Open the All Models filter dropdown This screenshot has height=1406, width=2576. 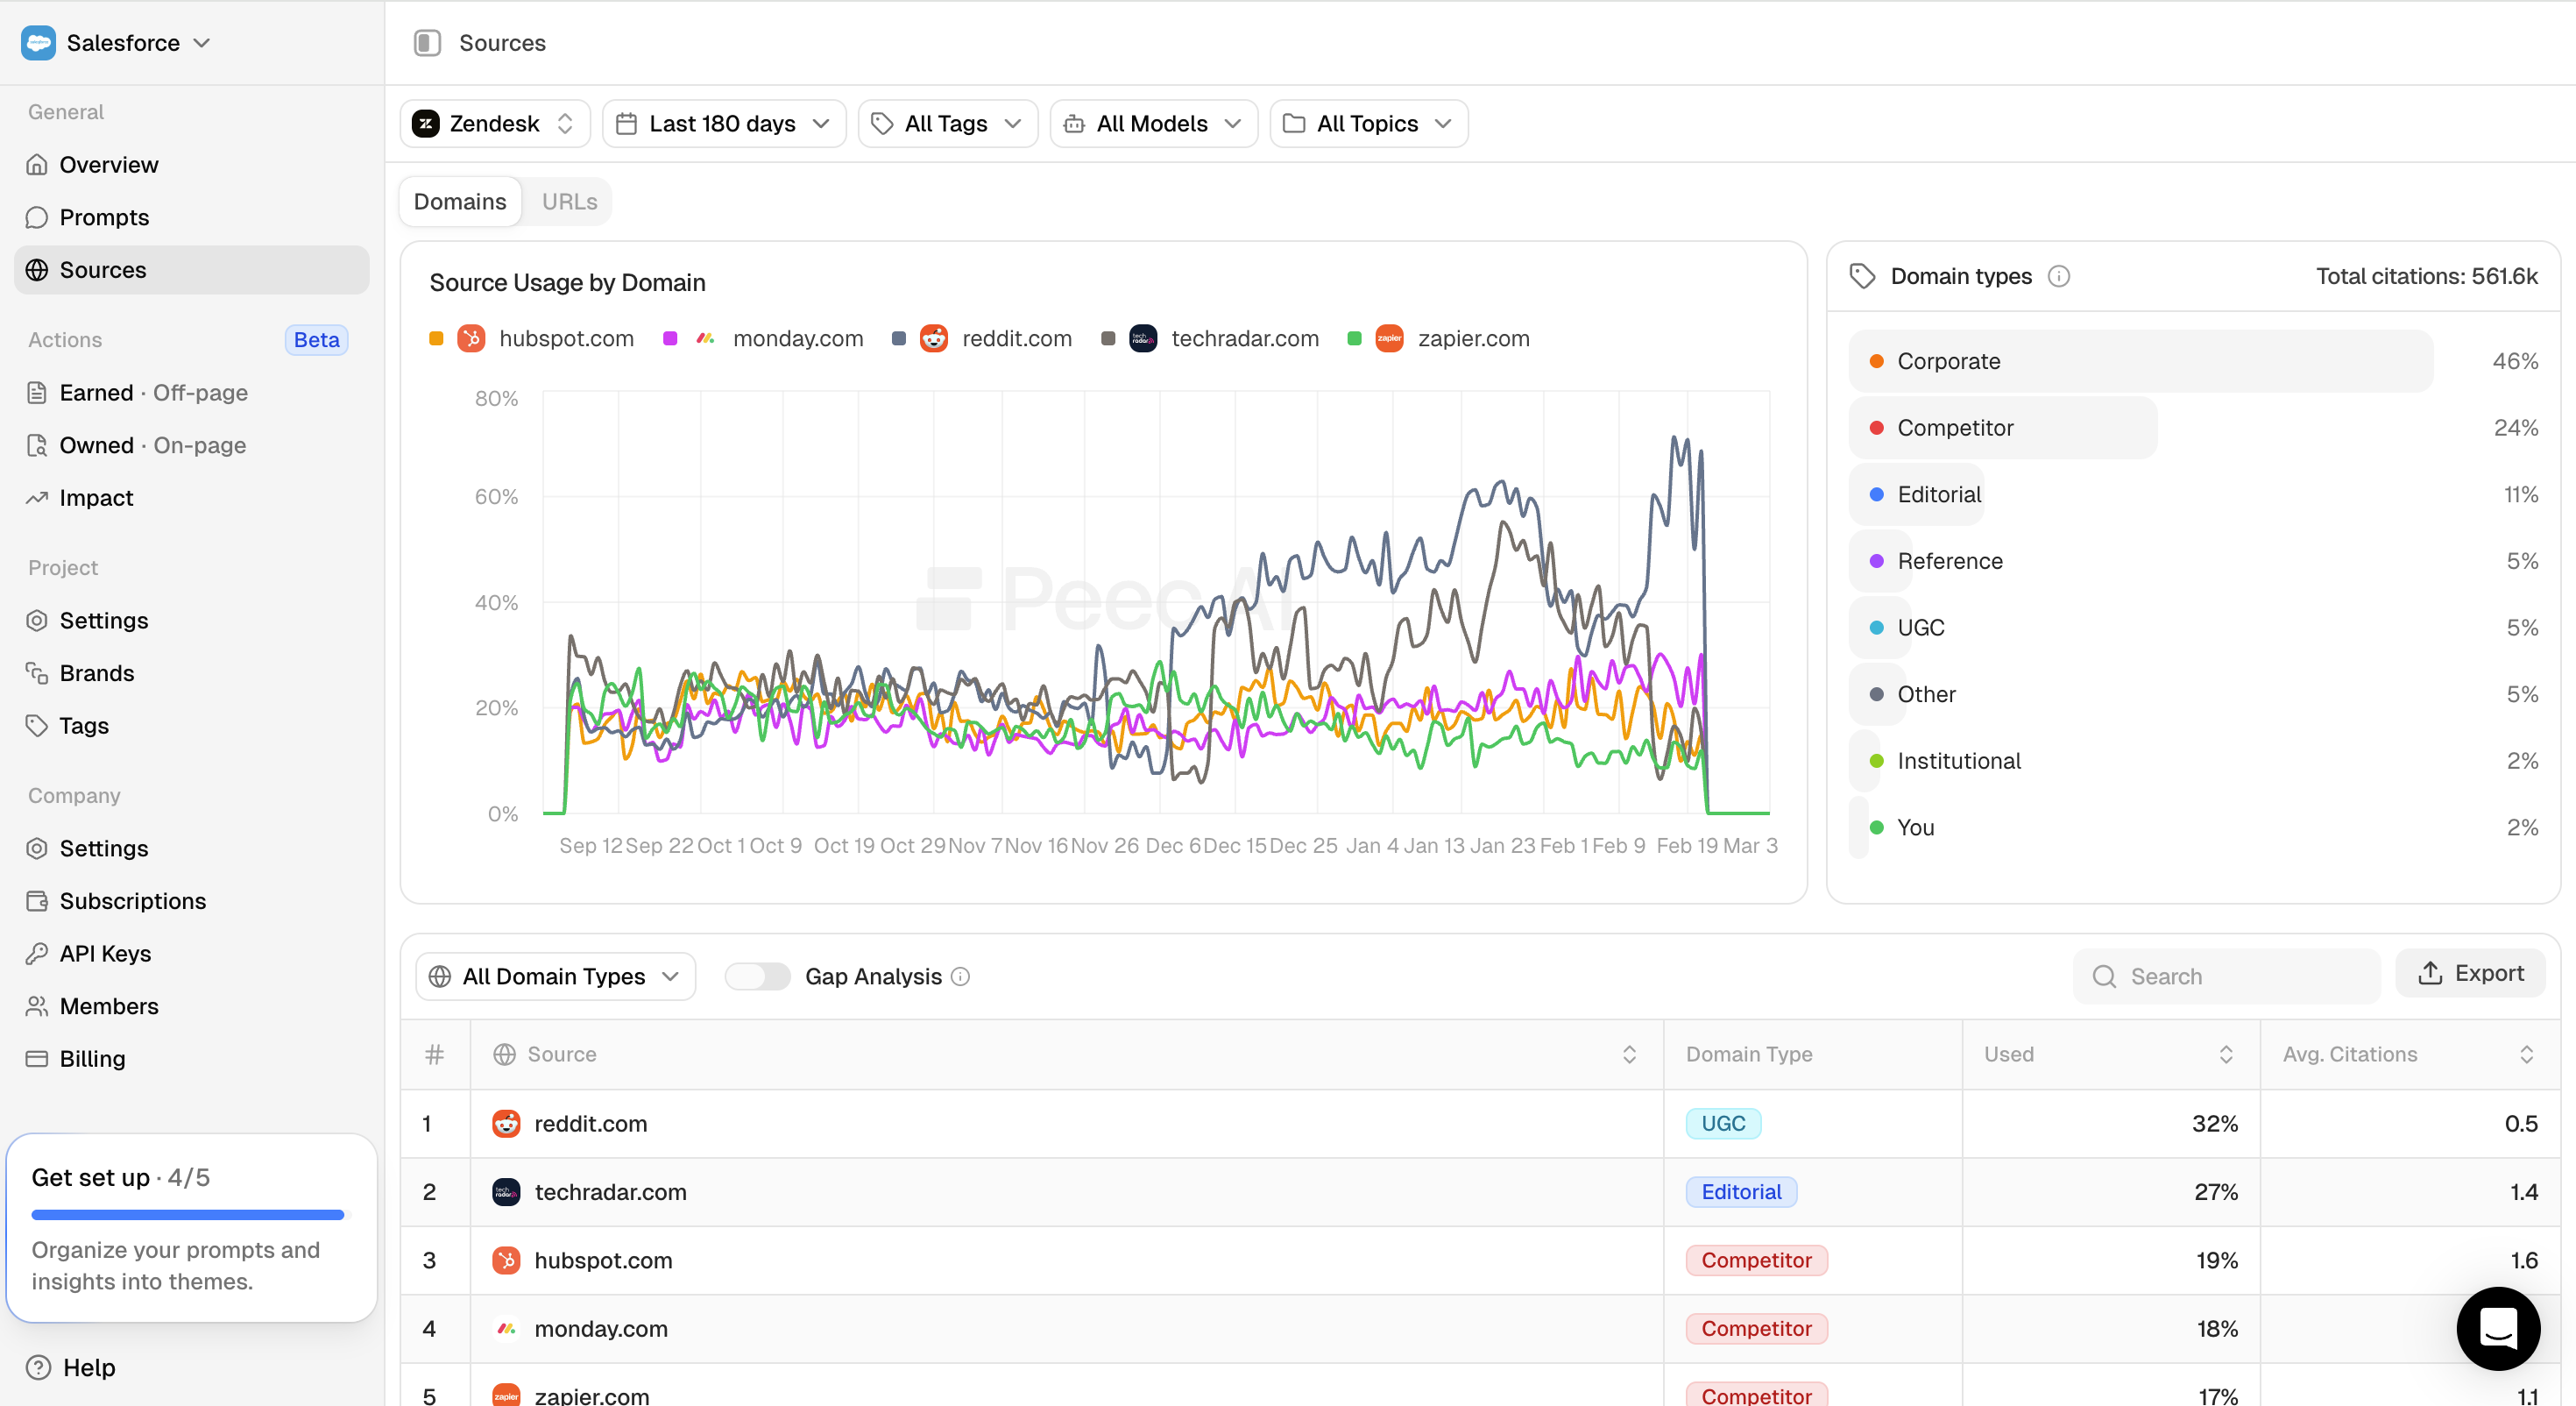coord(1153,124)
